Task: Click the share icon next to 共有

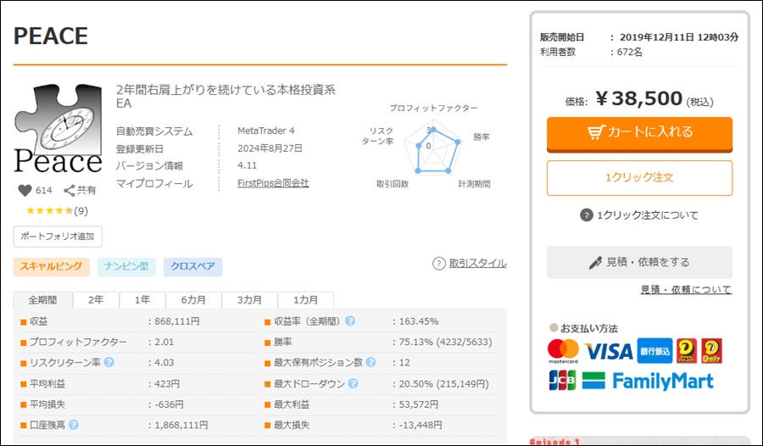Action: [70, 191]
